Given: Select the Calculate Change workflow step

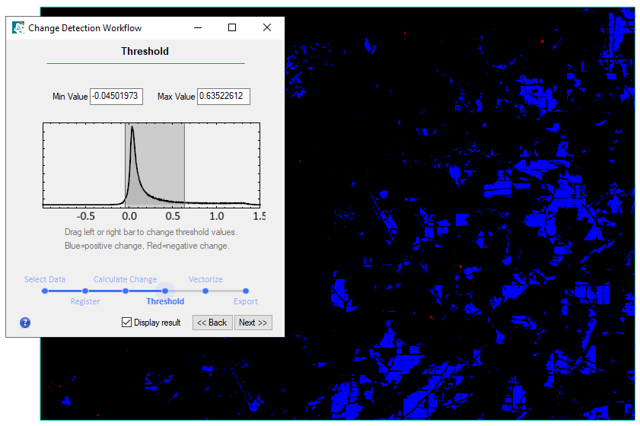Looking at the screenshot, I should pyautogui.click(x=125, y=291).
